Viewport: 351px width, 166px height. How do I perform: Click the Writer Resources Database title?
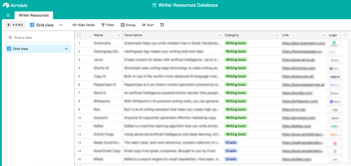coord(188,5)
